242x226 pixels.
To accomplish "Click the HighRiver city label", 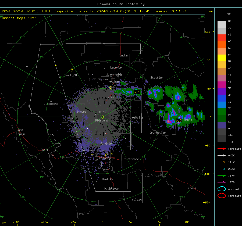I will (x=112, y=189).
